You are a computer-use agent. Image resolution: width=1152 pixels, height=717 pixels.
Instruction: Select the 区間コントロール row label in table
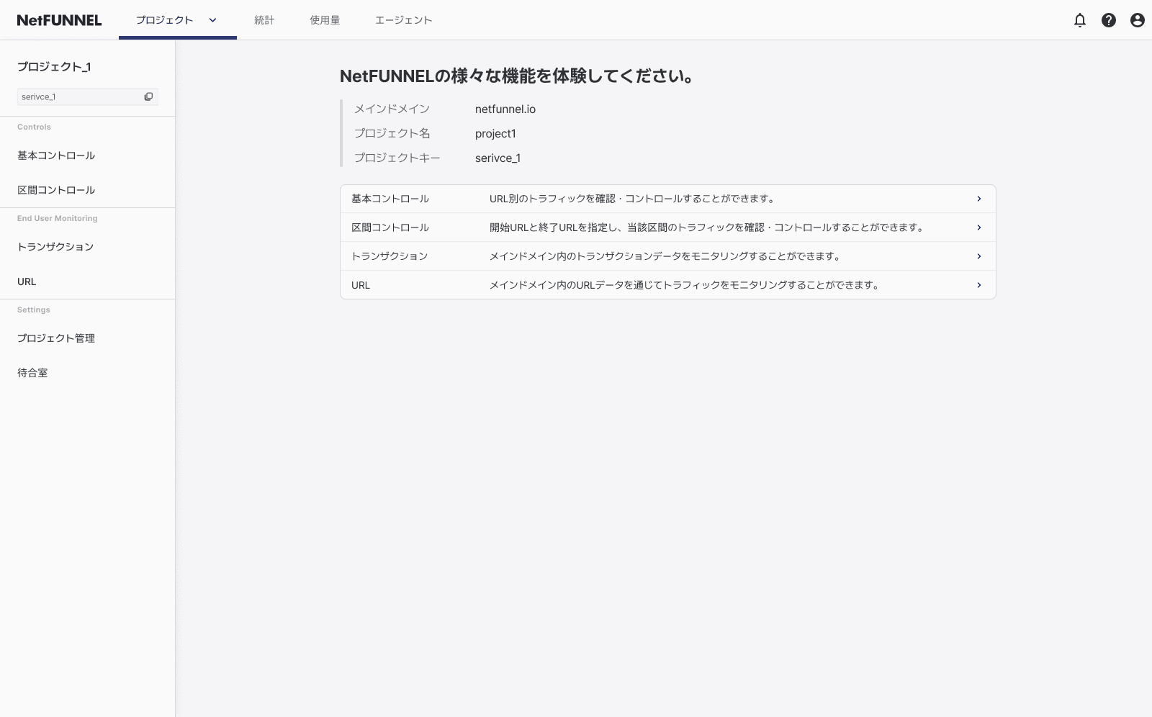[x=390, y=227]
